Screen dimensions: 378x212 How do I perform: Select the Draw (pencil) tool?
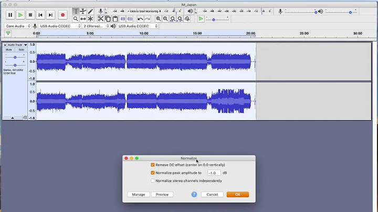pyautogui.click(x=90, y=12)
